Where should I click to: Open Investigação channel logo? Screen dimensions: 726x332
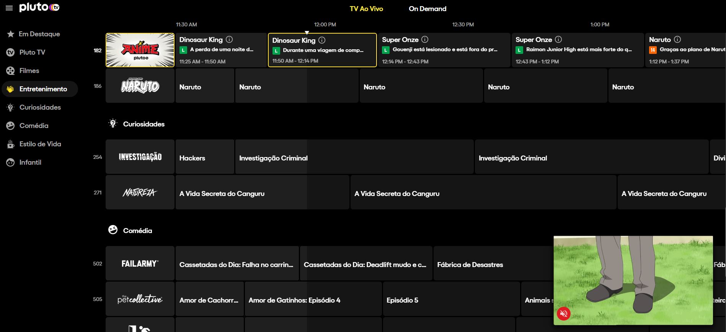coord(140,157)
